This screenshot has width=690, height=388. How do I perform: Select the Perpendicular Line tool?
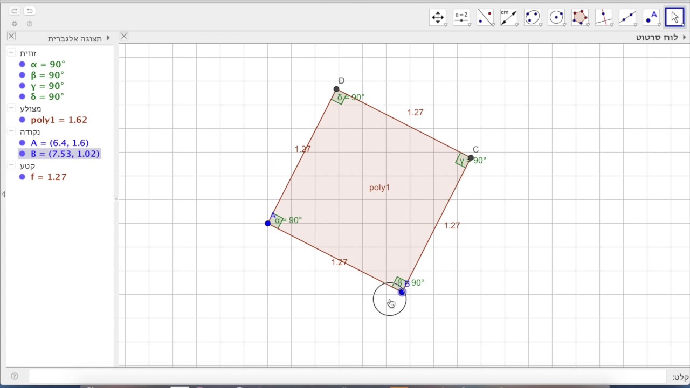(604, 17)
